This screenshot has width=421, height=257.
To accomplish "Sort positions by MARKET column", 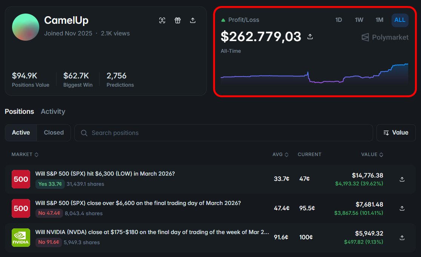I will click(25, 155).
